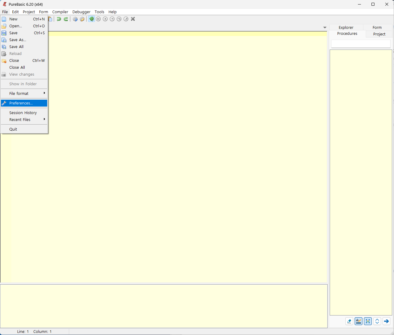The width and height of the screenshot is (394, 335).
Task: Expand the Recent Files submenu
Action: (x=24, y=119)
